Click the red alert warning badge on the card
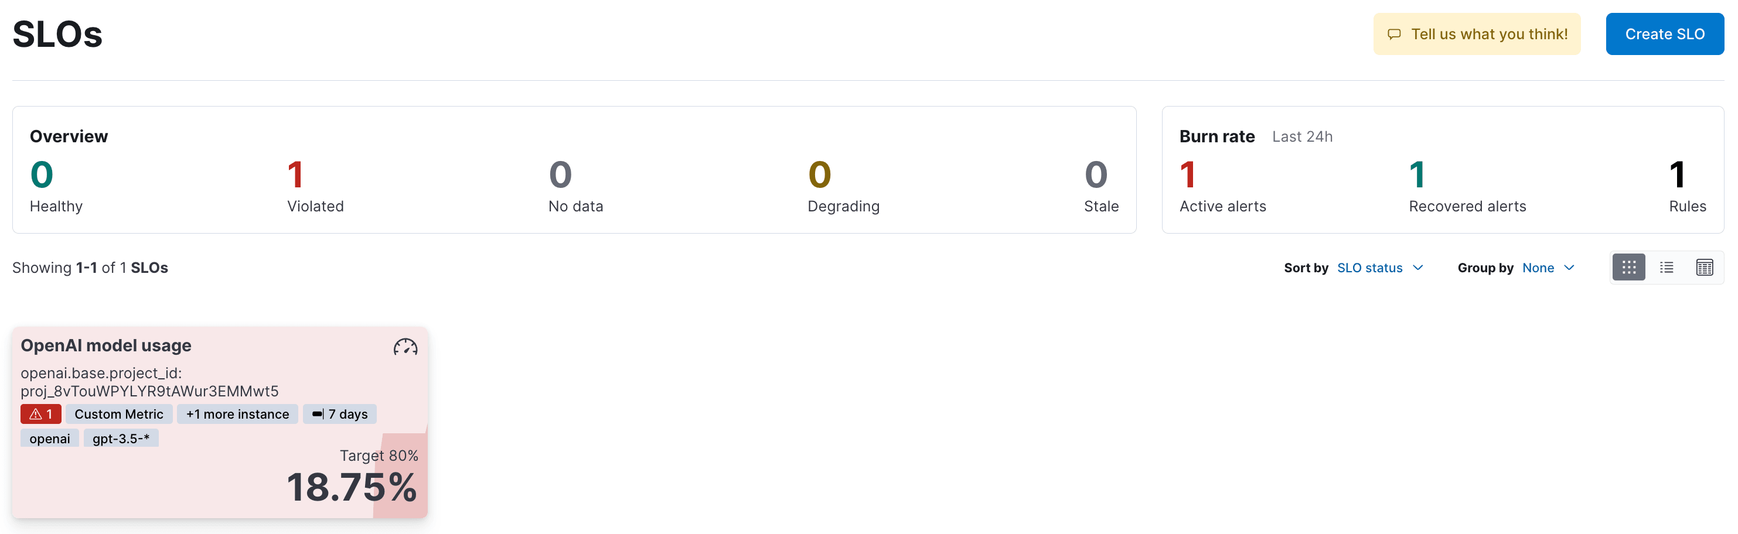This screenshot has height=534, width=1738. click(40, 413)
